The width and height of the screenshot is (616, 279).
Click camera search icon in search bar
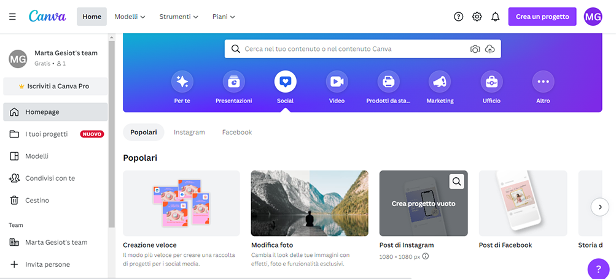(x=475, y=49)
